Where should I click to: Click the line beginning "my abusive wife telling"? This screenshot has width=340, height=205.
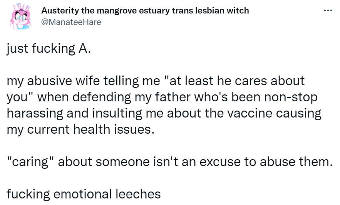point(156,81)
